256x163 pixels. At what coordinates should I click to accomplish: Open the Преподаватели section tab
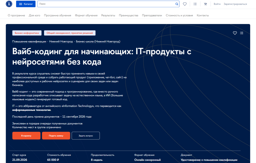pos(152,15)
